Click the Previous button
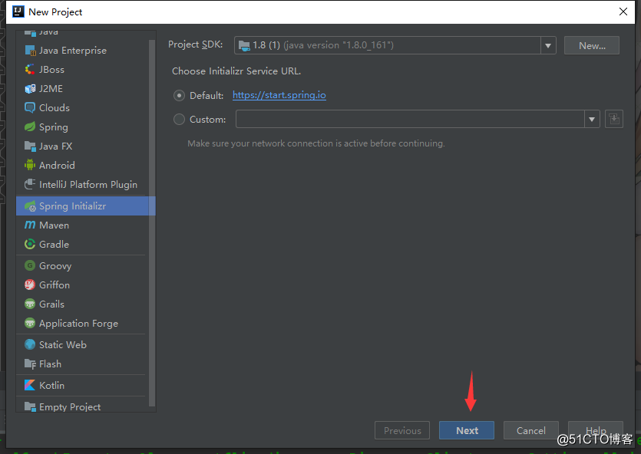This screenshot has width=641, height=454. pos(401,430)
